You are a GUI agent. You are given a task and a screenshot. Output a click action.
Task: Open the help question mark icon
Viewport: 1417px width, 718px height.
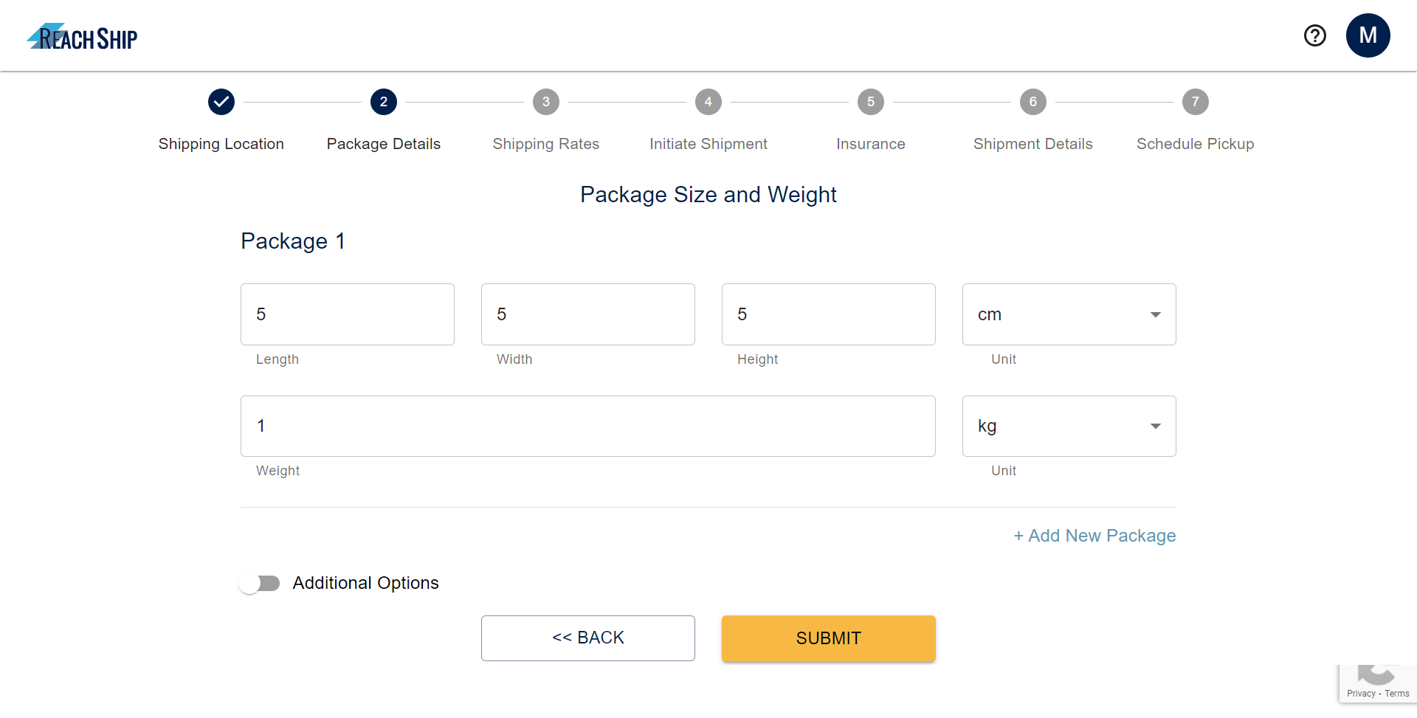pos(1315,35)
